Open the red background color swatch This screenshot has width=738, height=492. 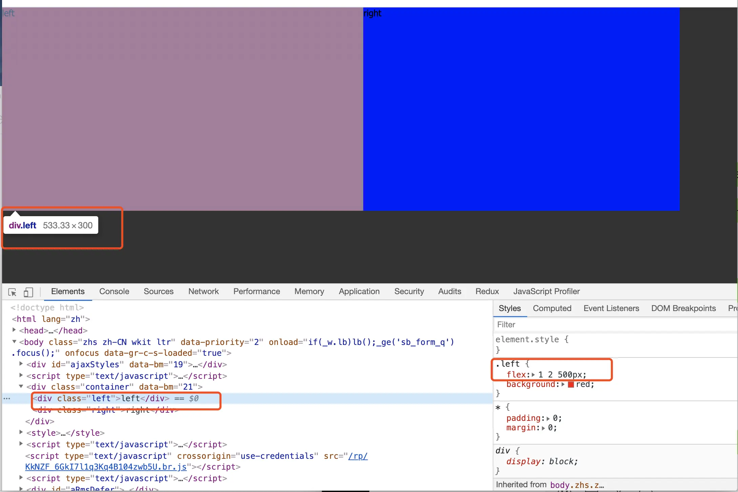(571, 385)
